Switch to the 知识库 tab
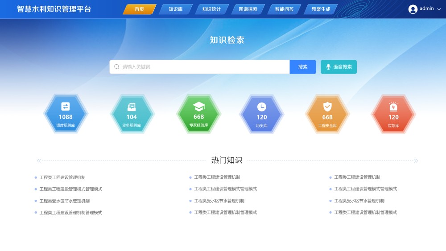446x251 pixels. pyautogui.click(x=175, y=9)
